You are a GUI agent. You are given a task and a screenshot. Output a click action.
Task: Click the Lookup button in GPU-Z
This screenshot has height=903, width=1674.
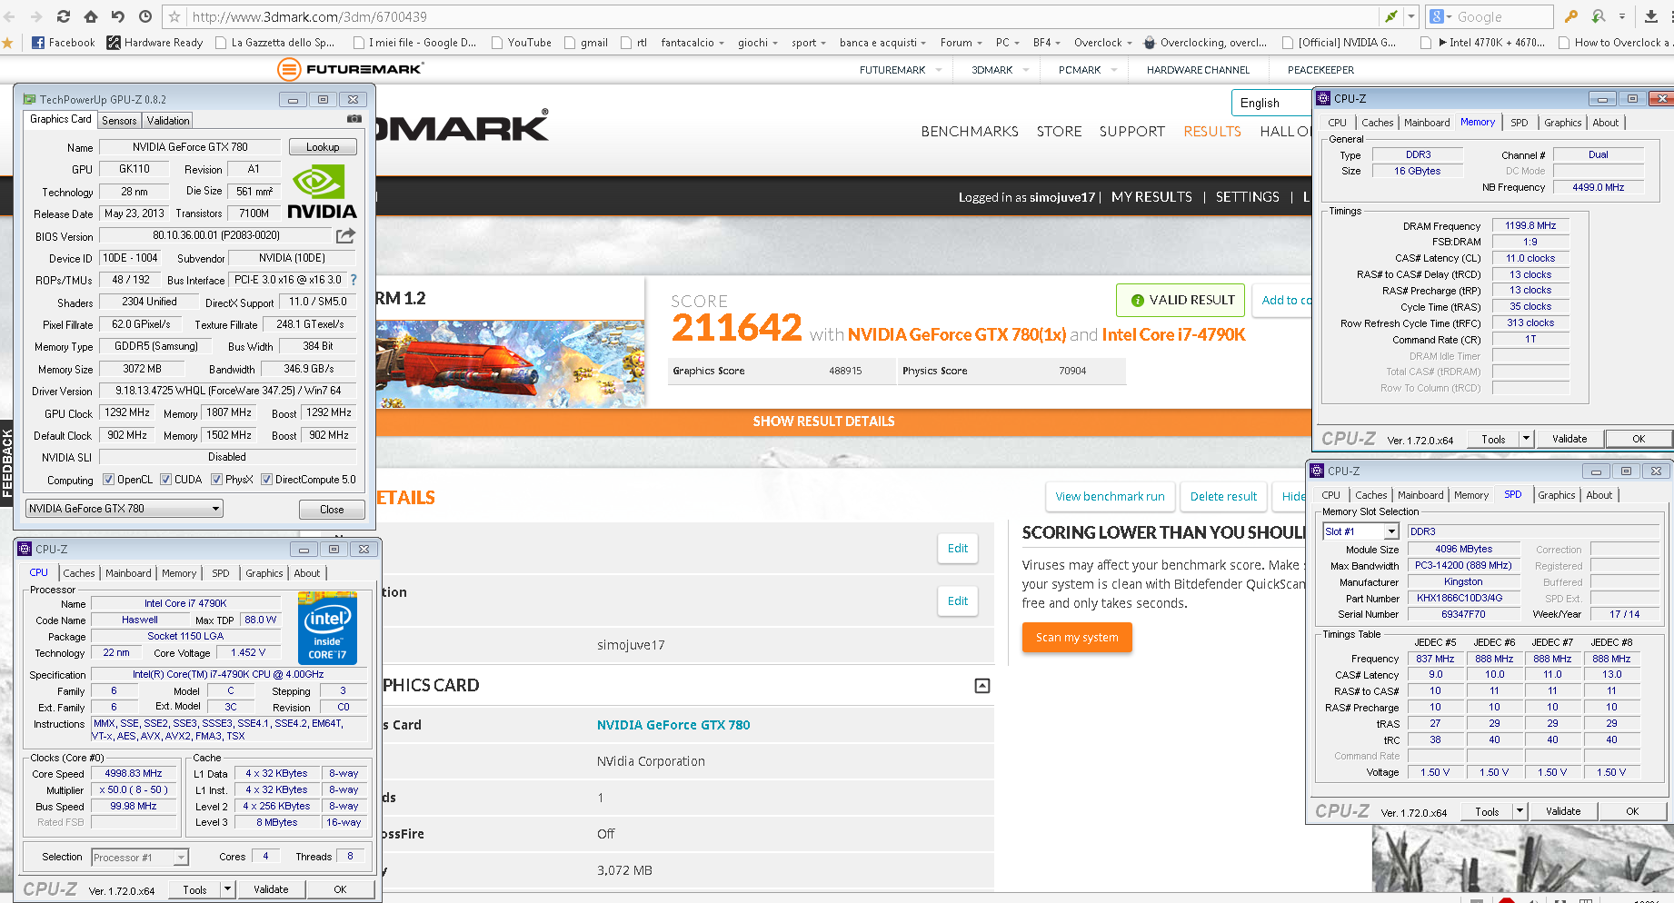tap(323, 147)
